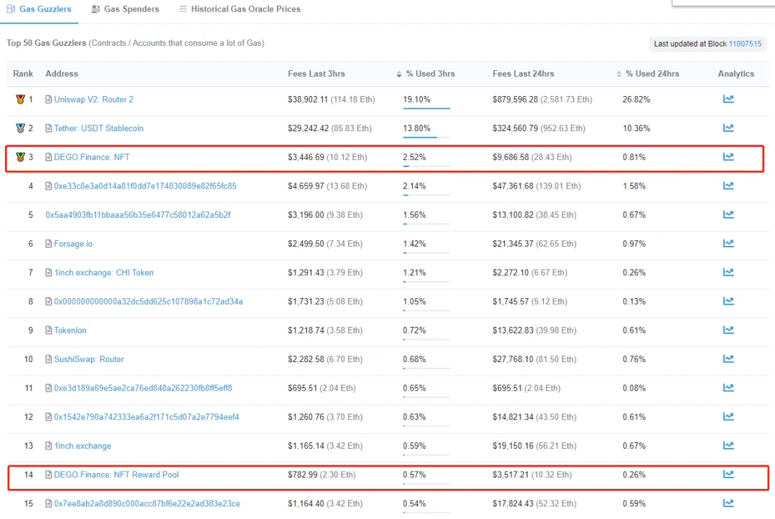Open analytics chart for 1inch.exchange: CHI Token
Viewport: 775px width, 519px height.
(x=728, y=272)
